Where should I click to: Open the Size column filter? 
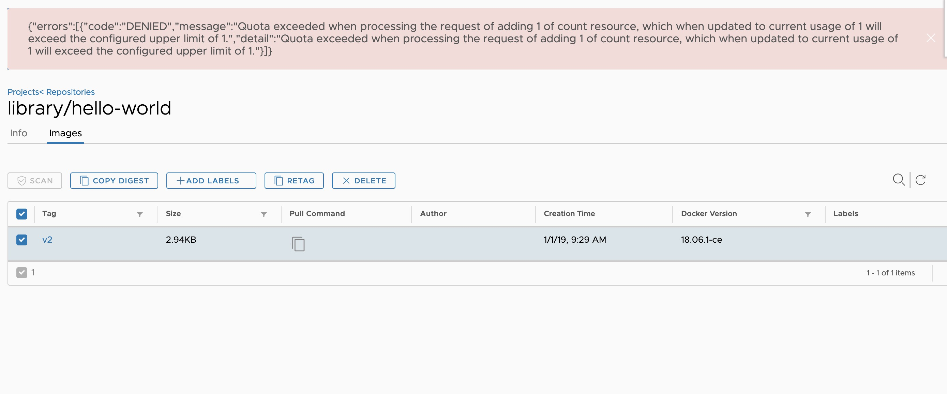[x=264, y=214]
